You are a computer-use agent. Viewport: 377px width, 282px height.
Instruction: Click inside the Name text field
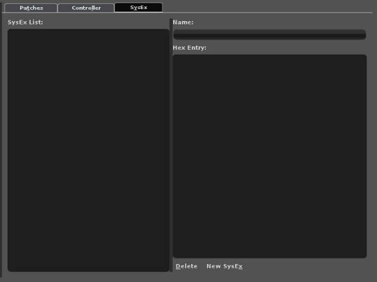(x=269, y=35)
